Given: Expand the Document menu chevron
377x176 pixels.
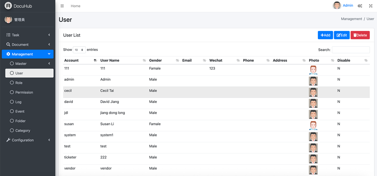Looking at the screenshot, I should point(49,45).
